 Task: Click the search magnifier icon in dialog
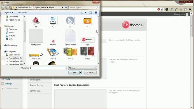point(97,7)
